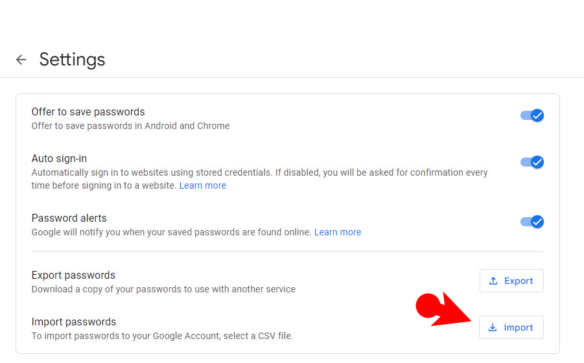
Task: Click the 'Download a copy of your passwords' description
Action: pyautogui.click(x=163, y=289)
